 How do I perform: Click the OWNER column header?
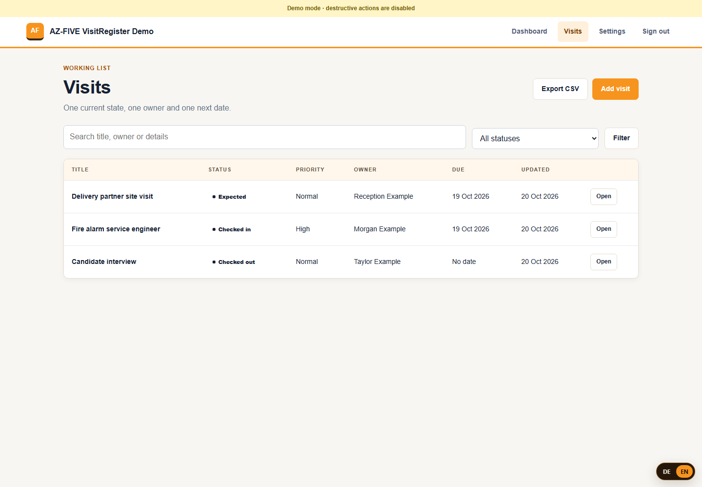tap(365, 170)
